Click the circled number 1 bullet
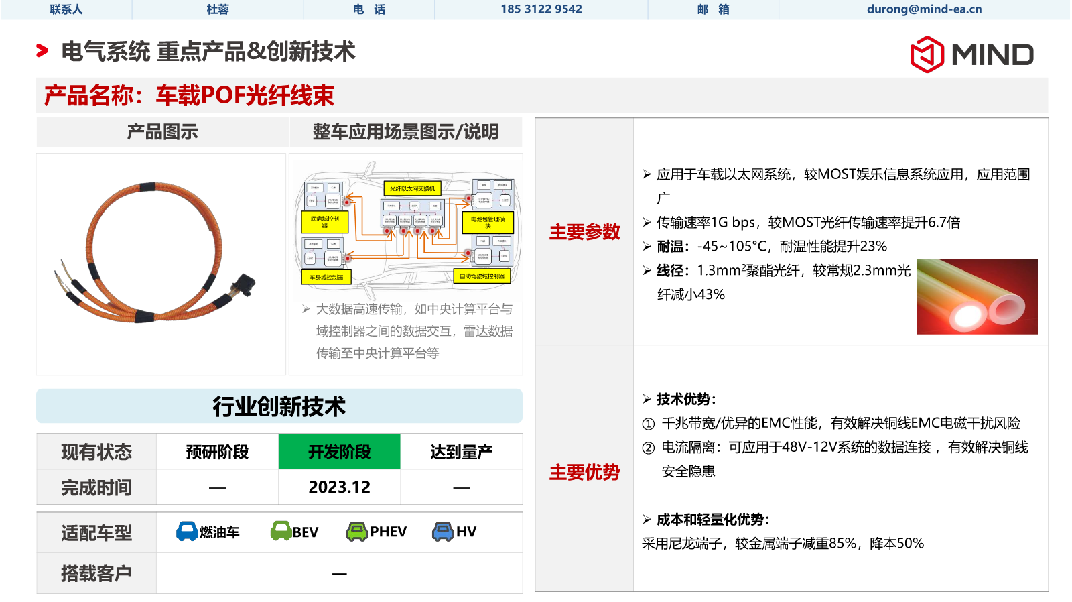 point(648,424)
